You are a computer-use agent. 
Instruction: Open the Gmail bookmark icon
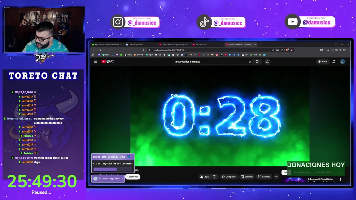tap(208, 55)
